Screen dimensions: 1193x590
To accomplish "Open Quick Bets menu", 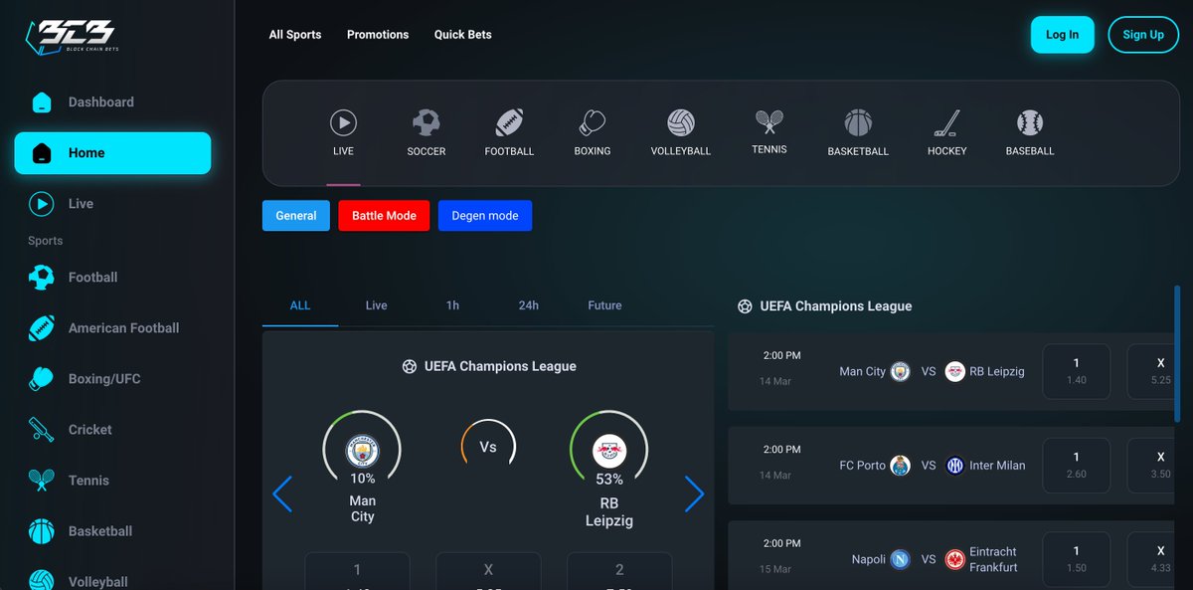I will click(x=463, y=35).
